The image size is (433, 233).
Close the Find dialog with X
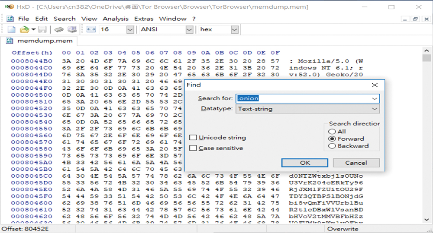375,85
